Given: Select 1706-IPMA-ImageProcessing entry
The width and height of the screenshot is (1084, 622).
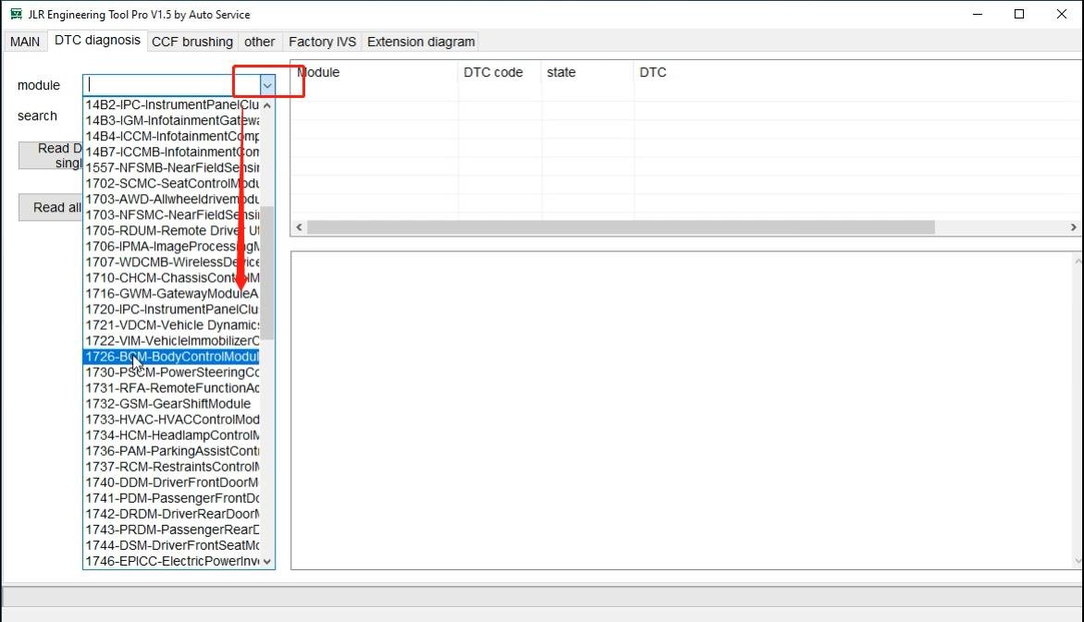Looking at the screenshot, I should tap(171, 247).
